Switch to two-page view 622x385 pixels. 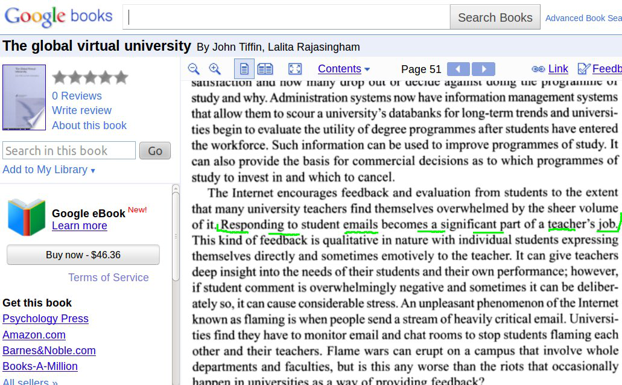[265, 69]
